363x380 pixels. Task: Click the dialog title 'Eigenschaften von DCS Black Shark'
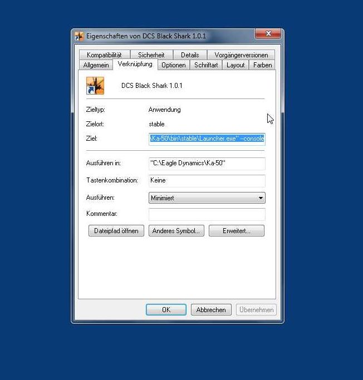click(x=146, y=36)
